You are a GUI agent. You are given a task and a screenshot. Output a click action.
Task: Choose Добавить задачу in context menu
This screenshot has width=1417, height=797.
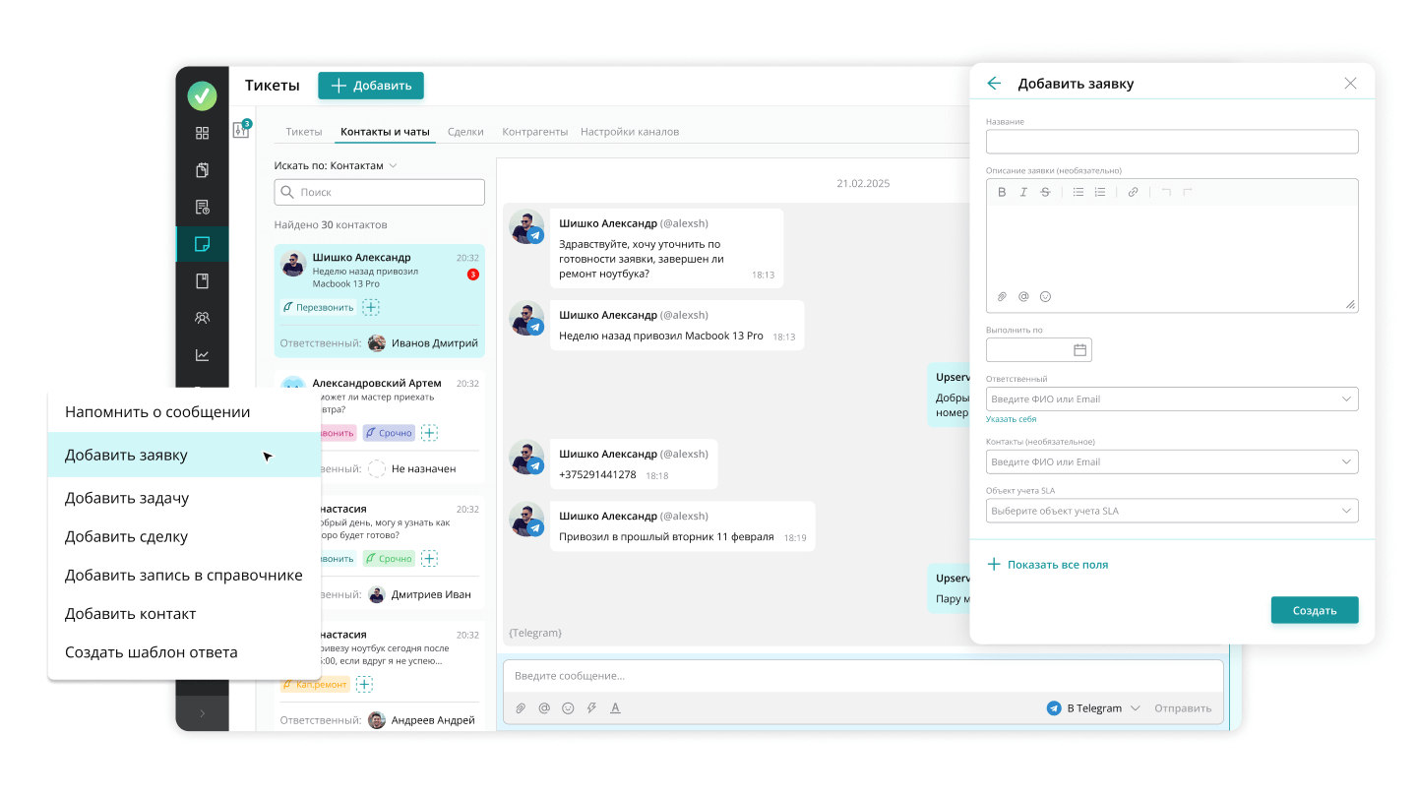coord(184,498)
